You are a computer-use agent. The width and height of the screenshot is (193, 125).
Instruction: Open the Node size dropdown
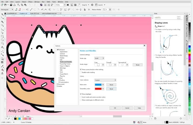pyautogui.click(x=99, y=58)
